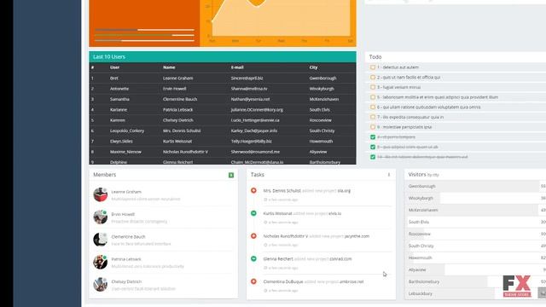Click email 'Sincere@april.biz' in users table
Image resolution: width=546 pixels, height=307 pixels.
247,78
